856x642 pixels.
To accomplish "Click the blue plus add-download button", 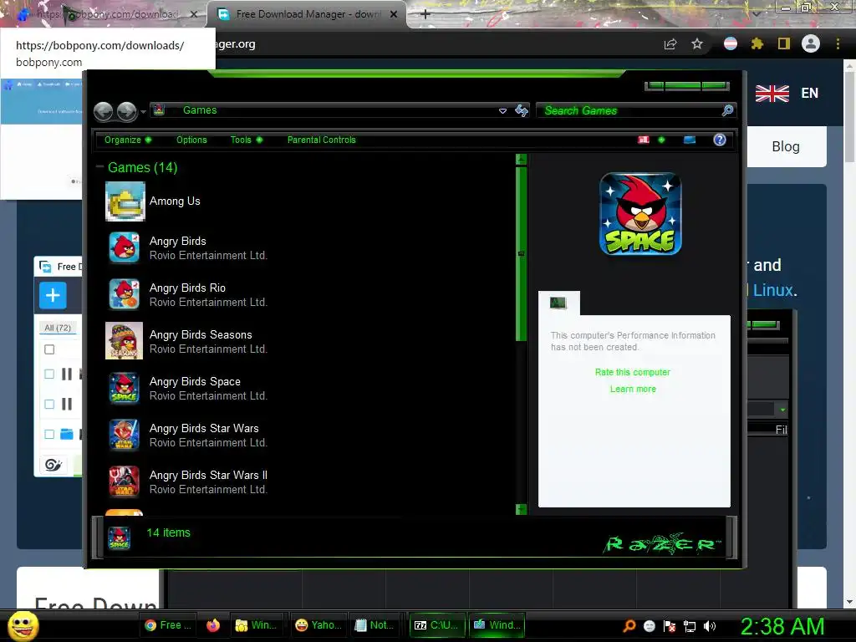I will tap(53, 295).
